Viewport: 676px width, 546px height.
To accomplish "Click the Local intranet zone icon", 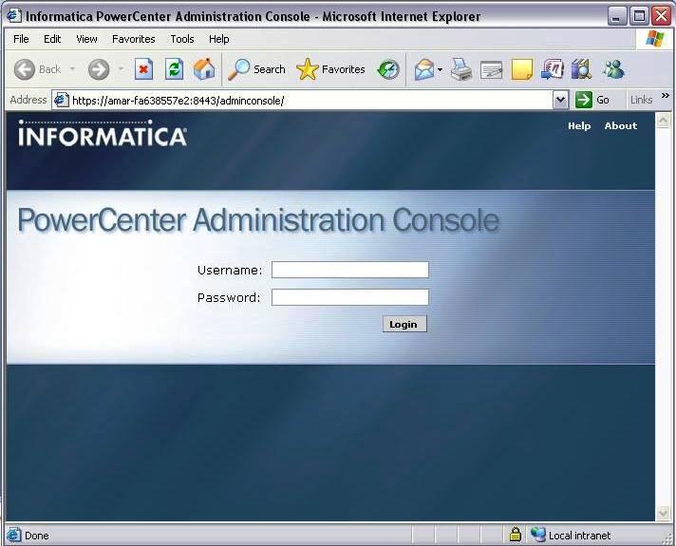I will click(x=538, y=535).
